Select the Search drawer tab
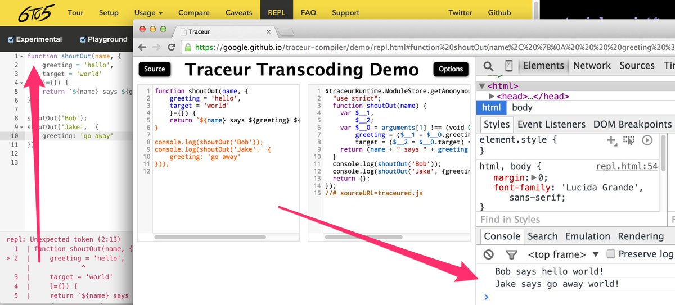 542,236
